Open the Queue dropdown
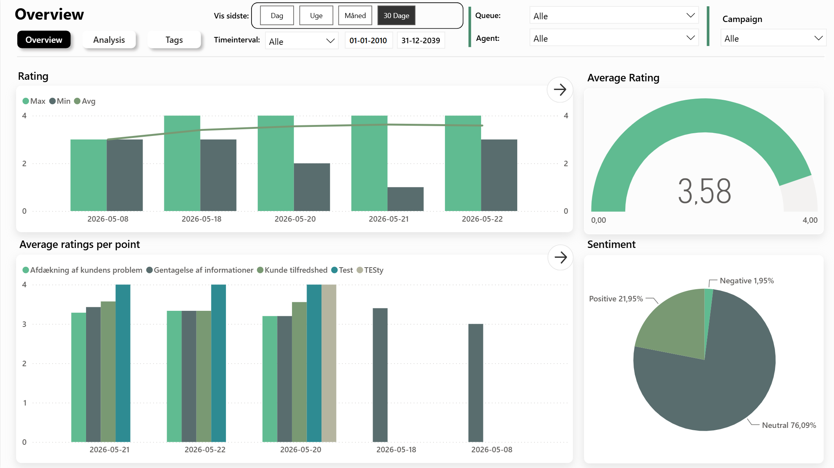This screenshot has height=468, width=834. pyautogui.click(x=614, y=16)
